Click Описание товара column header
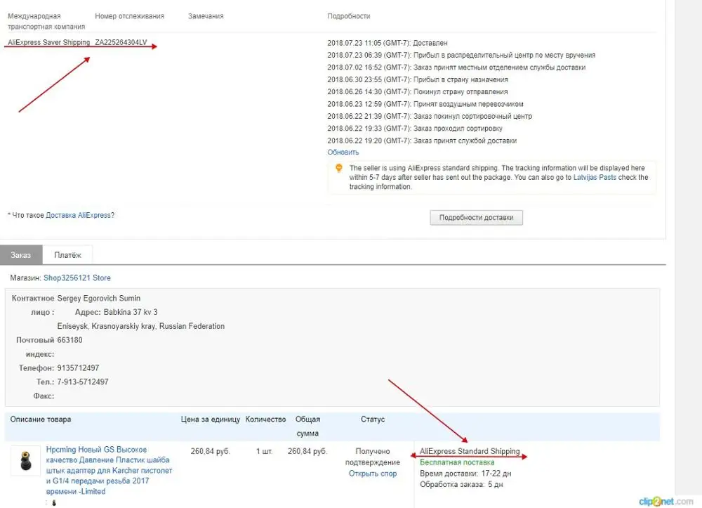Image resolution: width=702 pixels, height=508 pixels. [41, 419]
